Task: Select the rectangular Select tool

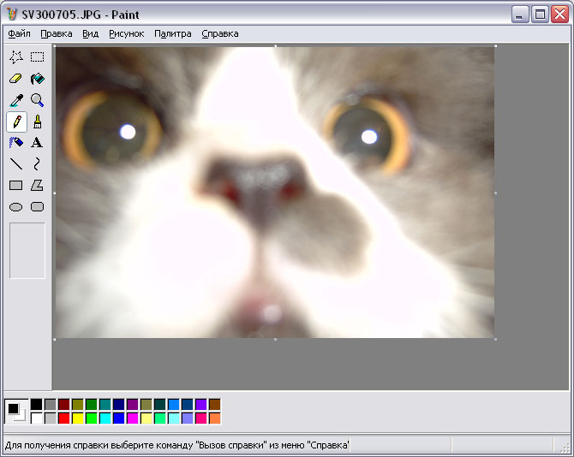Action: (38, 57)
